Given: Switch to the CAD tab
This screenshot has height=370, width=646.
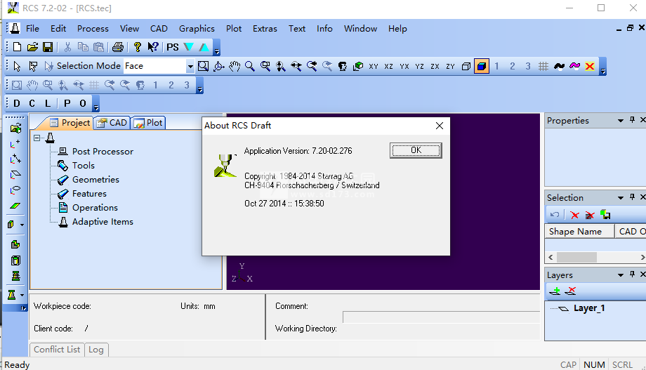Looking at the screenshot, I should (x=112, y=123).
